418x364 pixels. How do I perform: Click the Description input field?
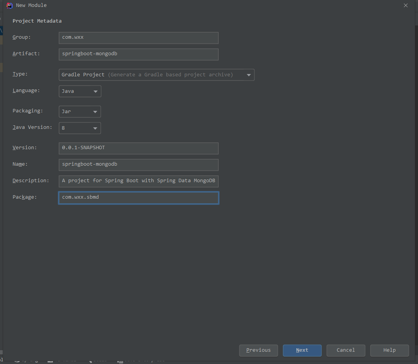point(139,181)
